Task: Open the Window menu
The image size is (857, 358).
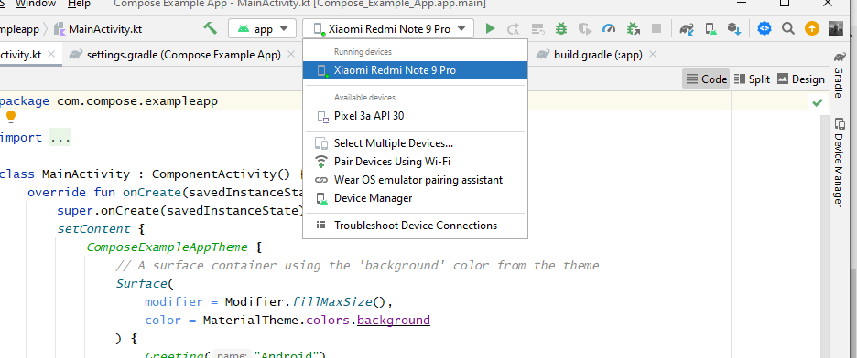Action: click(36, 4)
